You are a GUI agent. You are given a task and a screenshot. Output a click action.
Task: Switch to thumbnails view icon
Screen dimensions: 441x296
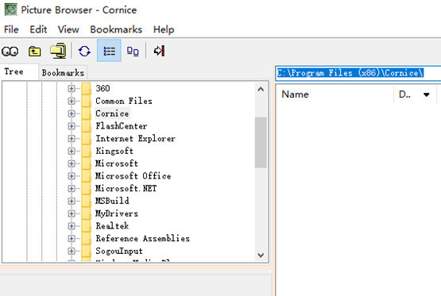[133, 51]
